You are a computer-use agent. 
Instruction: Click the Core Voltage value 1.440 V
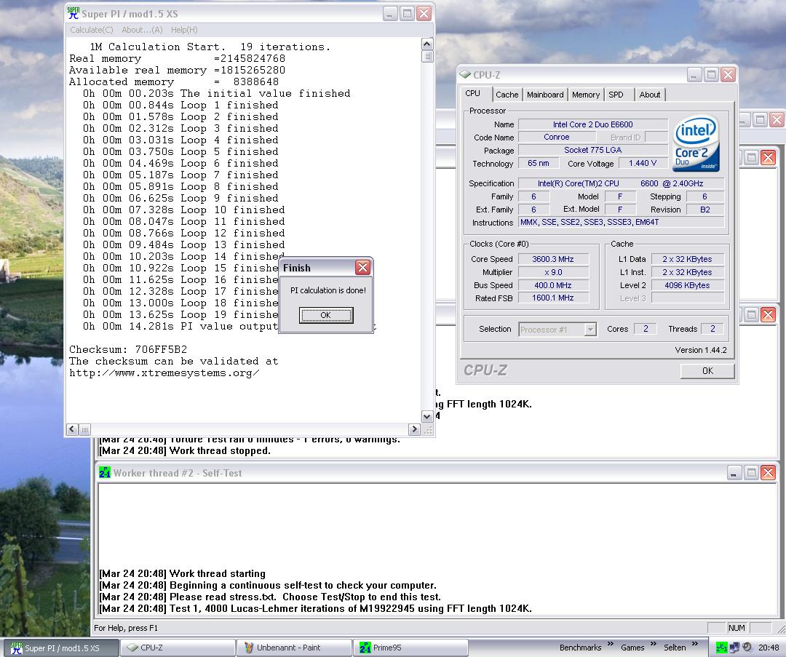point(643,163)
